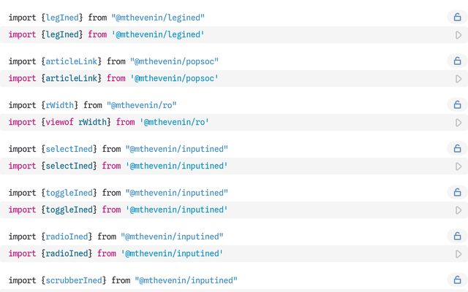
Task: Run the toggleIned import cell
Action: coord(458,210)
